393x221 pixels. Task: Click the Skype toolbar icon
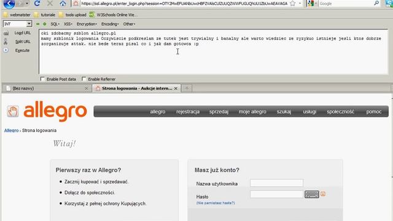[389, 4]
